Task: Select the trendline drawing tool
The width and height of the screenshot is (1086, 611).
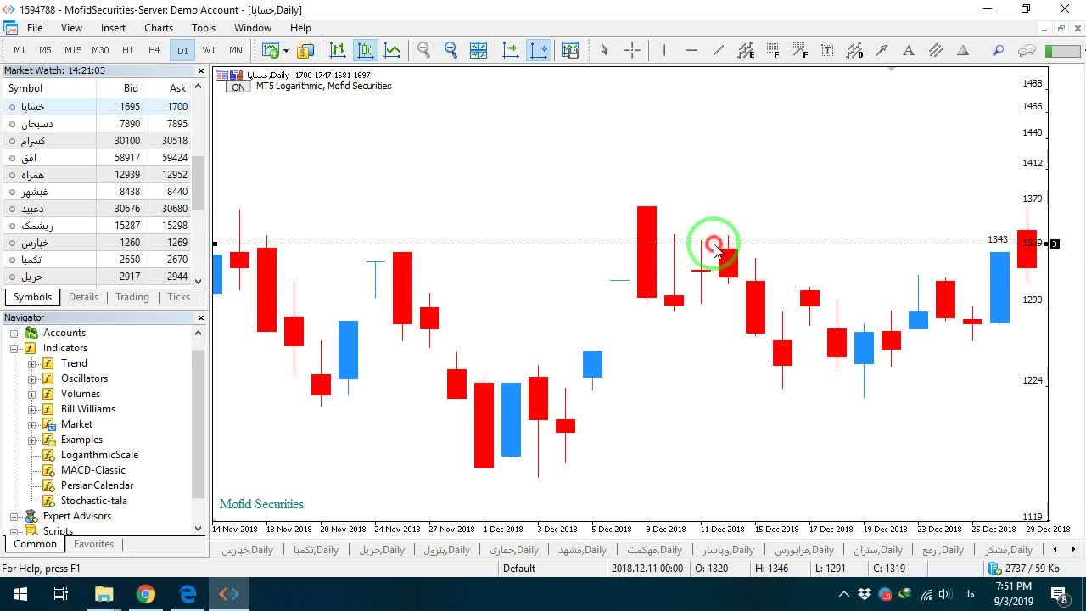Action: [x=719, y=50]
